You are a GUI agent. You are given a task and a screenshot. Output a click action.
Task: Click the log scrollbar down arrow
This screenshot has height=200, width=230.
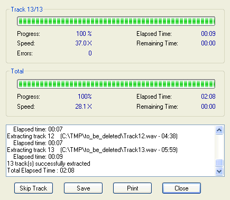(219, 171)
